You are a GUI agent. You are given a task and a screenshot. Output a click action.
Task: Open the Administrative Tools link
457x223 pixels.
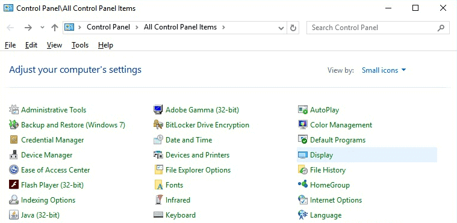(x=54, y=110)
